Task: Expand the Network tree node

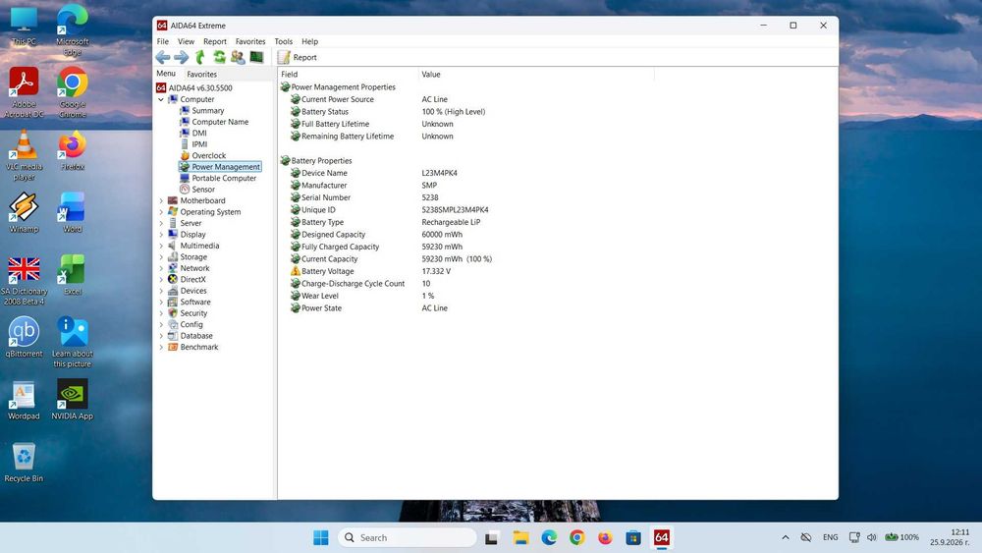Action: click(161, 269)
